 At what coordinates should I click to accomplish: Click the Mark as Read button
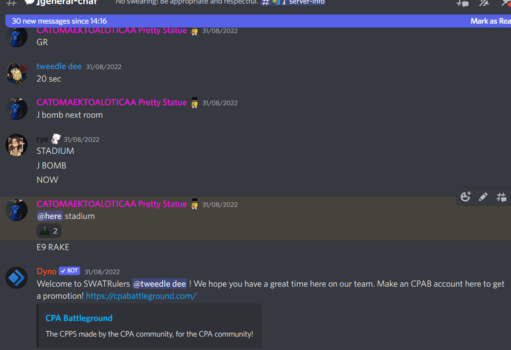[491, 21]
